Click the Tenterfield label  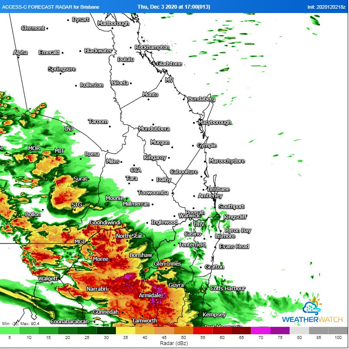click(192, 245)
